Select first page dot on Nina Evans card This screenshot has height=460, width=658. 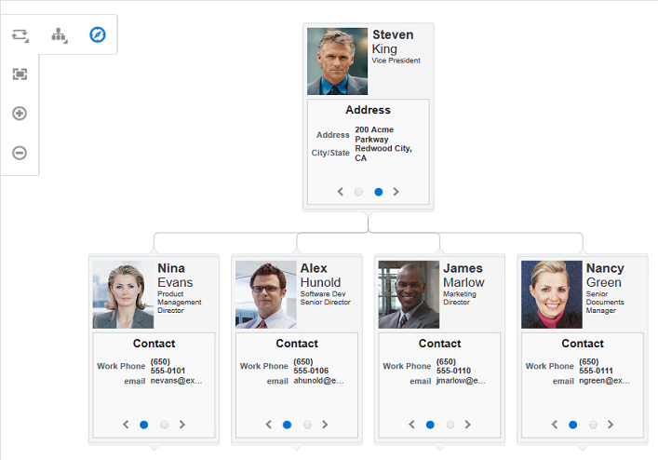point(144,425)
